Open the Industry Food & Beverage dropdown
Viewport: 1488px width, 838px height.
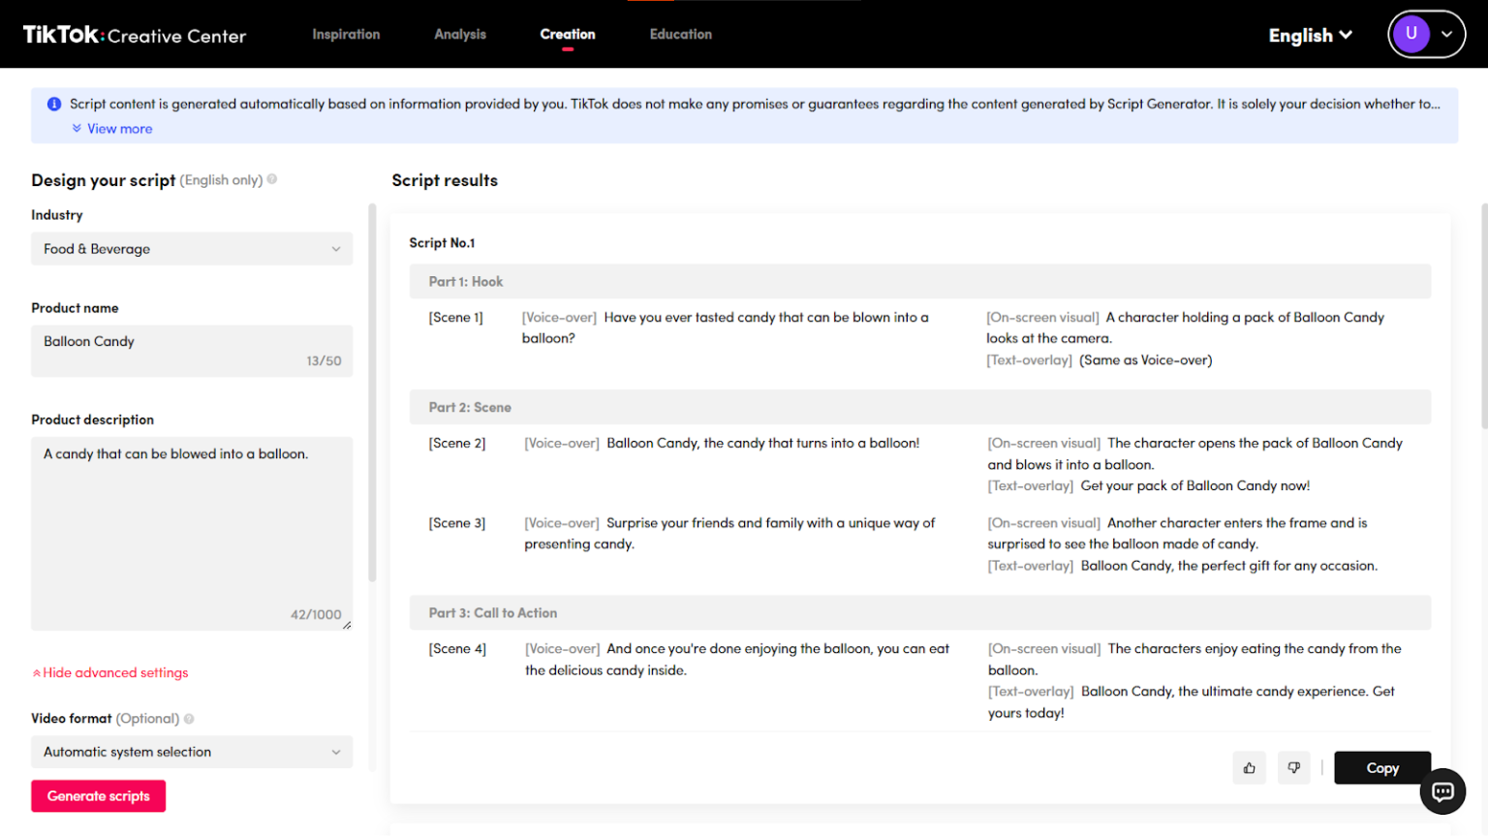pos(192,249)
